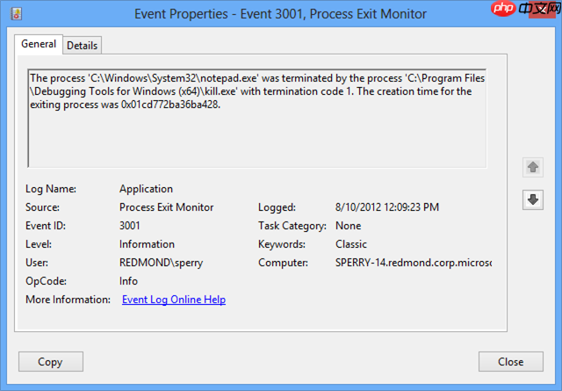Click the down arrow to show next event
The width and height of the screenshot is (562, 391).
[533, 199]
